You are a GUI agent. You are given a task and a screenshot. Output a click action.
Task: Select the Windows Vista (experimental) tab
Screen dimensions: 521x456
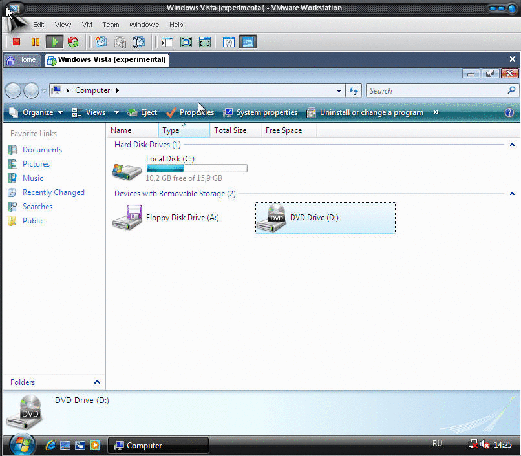[107, 60]
